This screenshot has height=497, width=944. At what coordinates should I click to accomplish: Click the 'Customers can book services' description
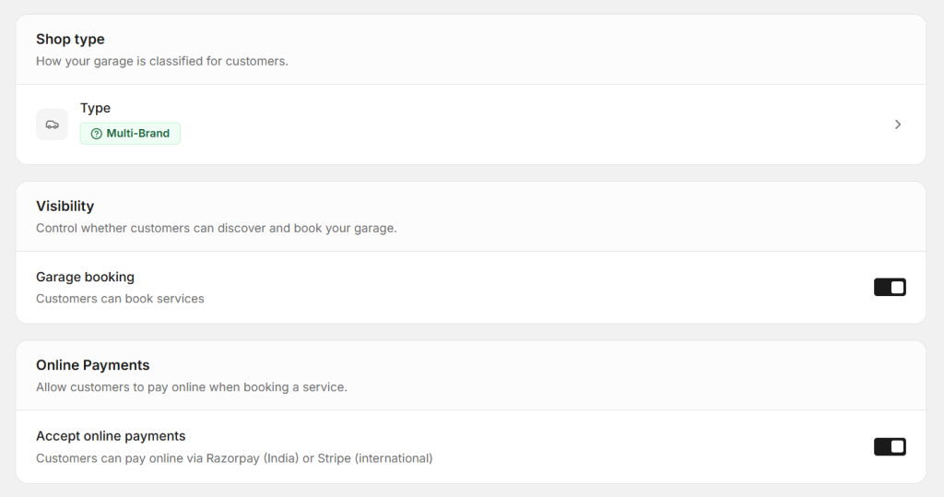120,299
